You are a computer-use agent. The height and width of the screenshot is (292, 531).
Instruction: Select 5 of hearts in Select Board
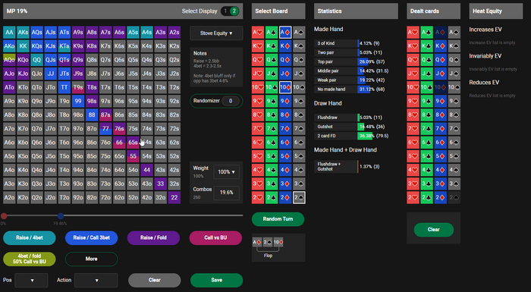coord(258,156)
